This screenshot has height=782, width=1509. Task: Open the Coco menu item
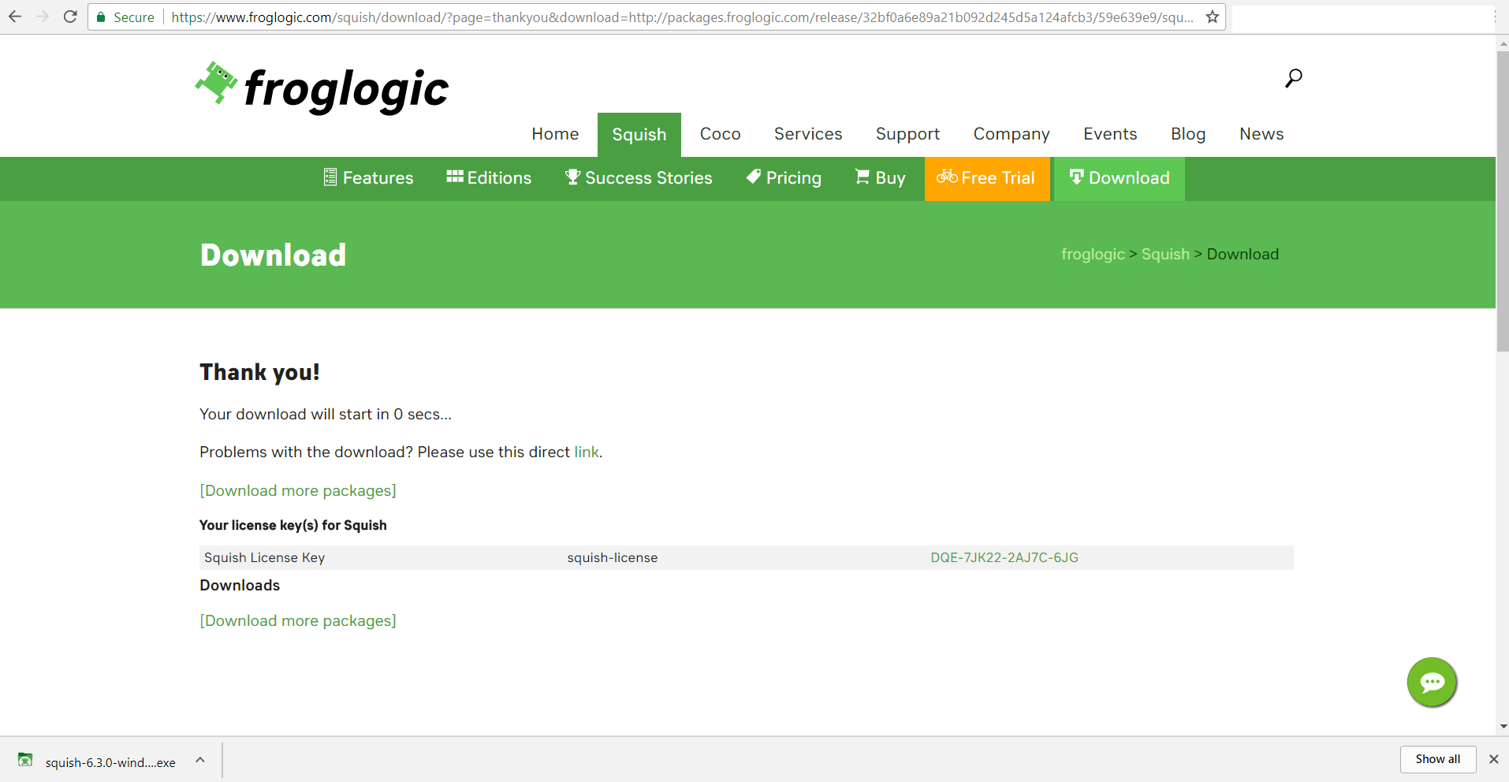pos(721,134)
